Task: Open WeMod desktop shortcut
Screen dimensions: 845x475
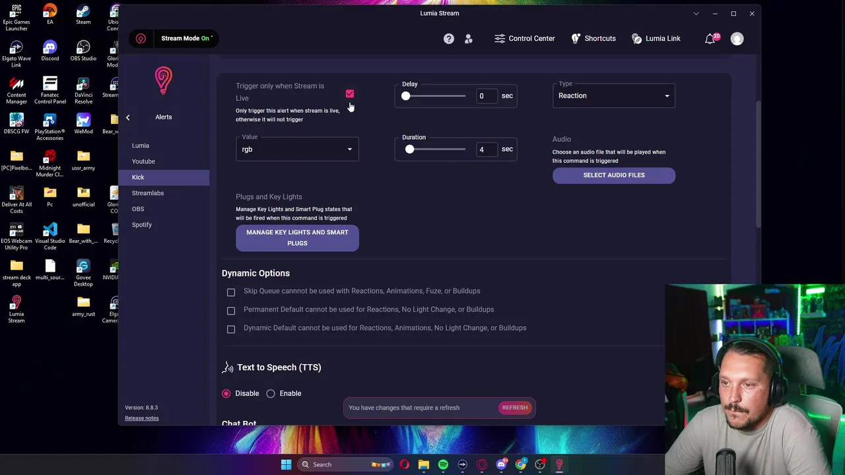Action: point(83,123)
